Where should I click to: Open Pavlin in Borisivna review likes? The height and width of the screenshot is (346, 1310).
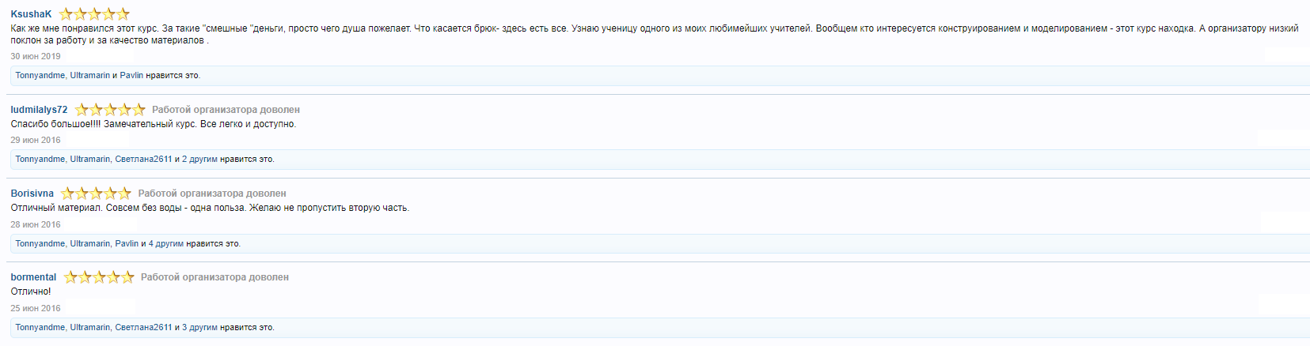[x=127, y=244]
